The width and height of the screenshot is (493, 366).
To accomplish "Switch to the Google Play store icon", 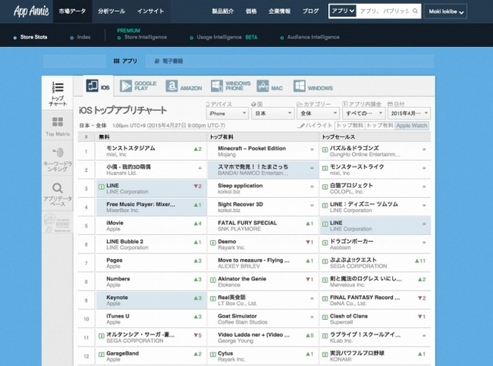I will pos(126,86).
